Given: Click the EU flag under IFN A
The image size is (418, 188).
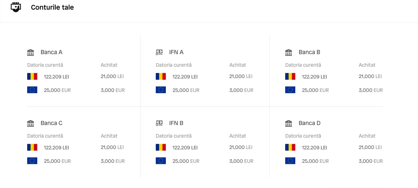Looking at the screenshot, I should tap(161, 90).
